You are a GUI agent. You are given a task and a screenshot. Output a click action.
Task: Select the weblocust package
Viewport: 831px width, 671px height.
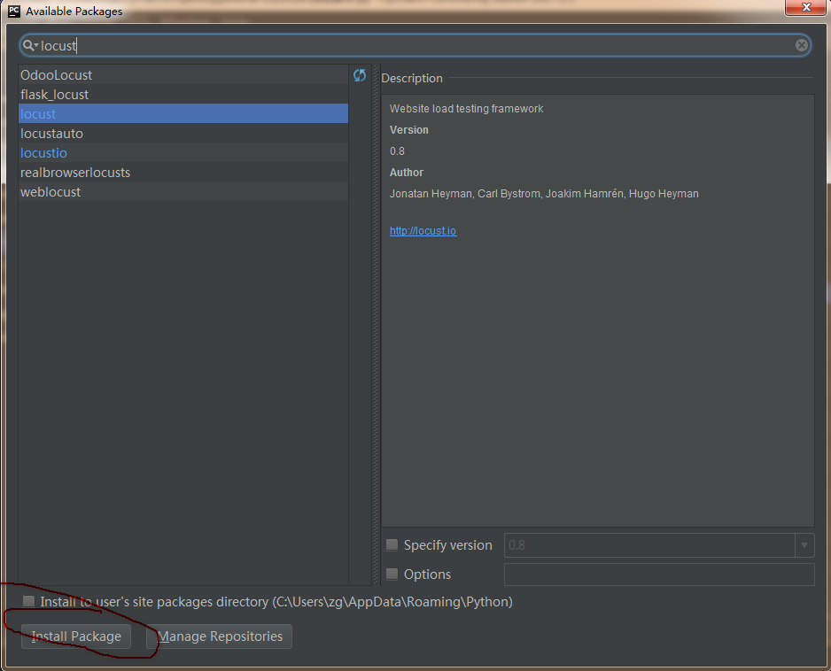(x=183, y=192)
